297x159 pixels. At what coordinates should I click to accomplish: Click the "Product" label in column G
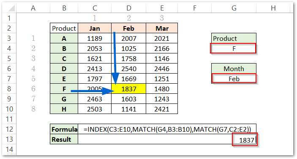234,38
